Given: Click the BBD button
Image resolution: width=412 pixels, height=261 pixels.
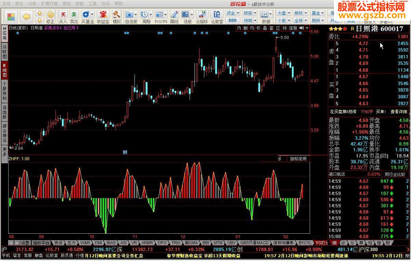Looking at the screenshot, I should (232, 20).
